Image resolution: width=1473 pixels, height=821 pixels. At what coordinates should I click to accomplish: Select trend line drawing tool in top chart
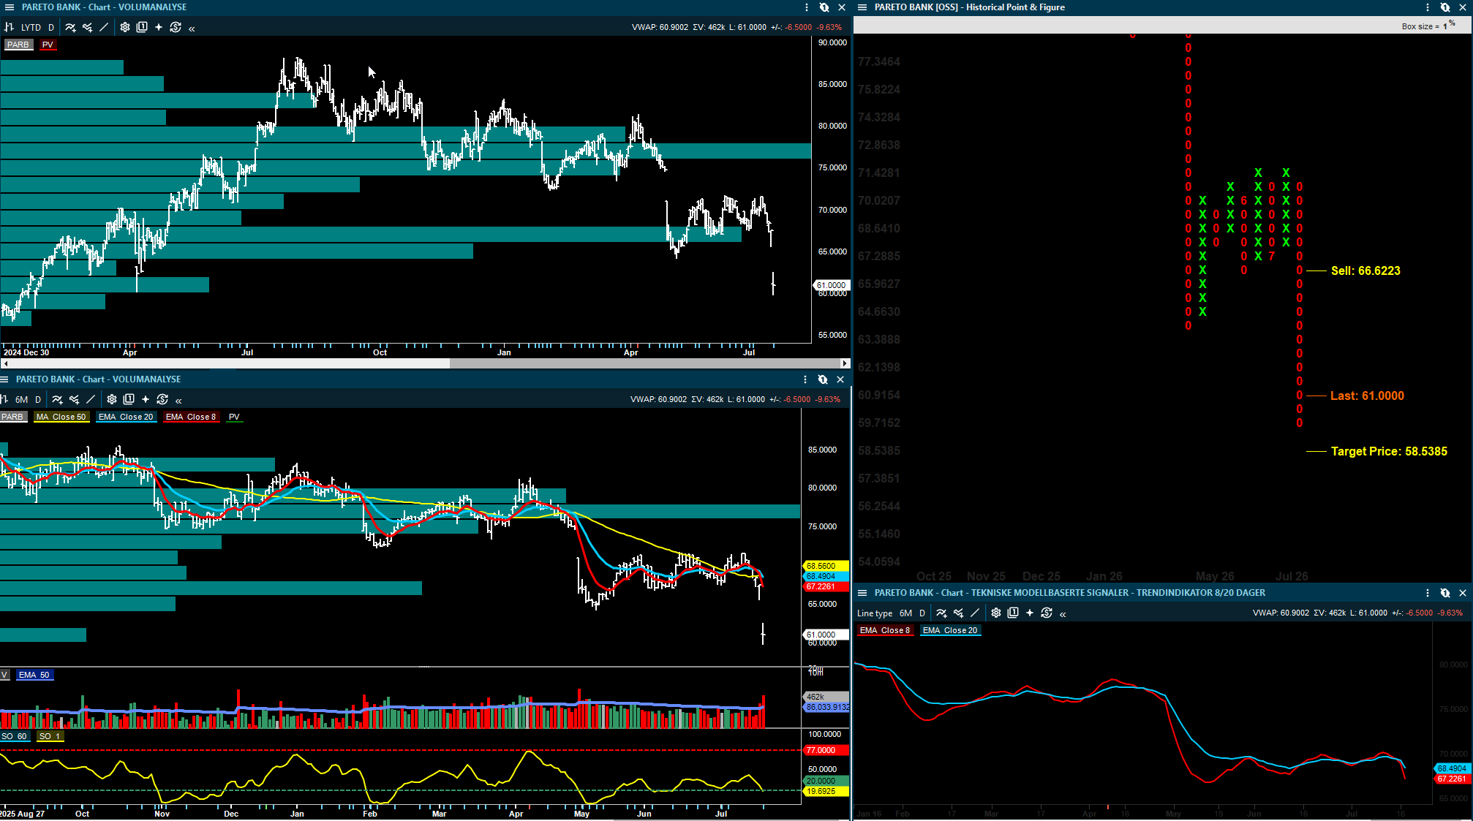(x=104, y=27)
